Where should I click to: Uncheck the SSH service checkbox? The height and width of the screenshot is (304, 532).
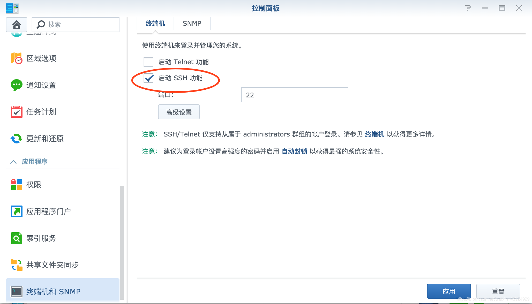click(148, 78)
